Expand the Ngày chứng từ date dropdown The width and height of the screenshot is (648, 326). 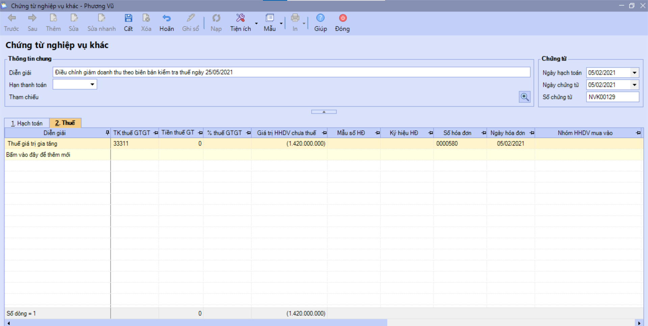(x=634, y=85)
